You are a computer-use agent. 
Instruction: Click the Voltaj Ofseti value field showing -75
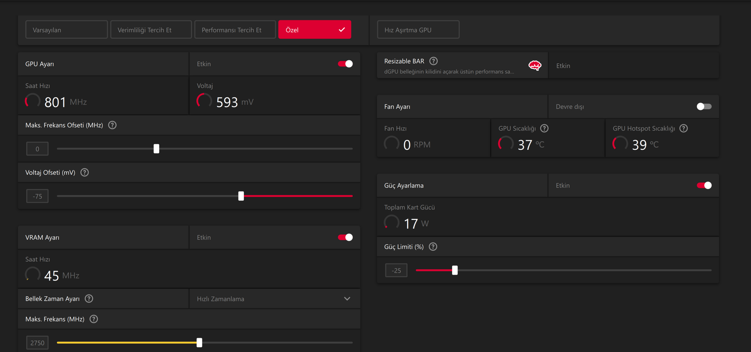tap(38, 196)
